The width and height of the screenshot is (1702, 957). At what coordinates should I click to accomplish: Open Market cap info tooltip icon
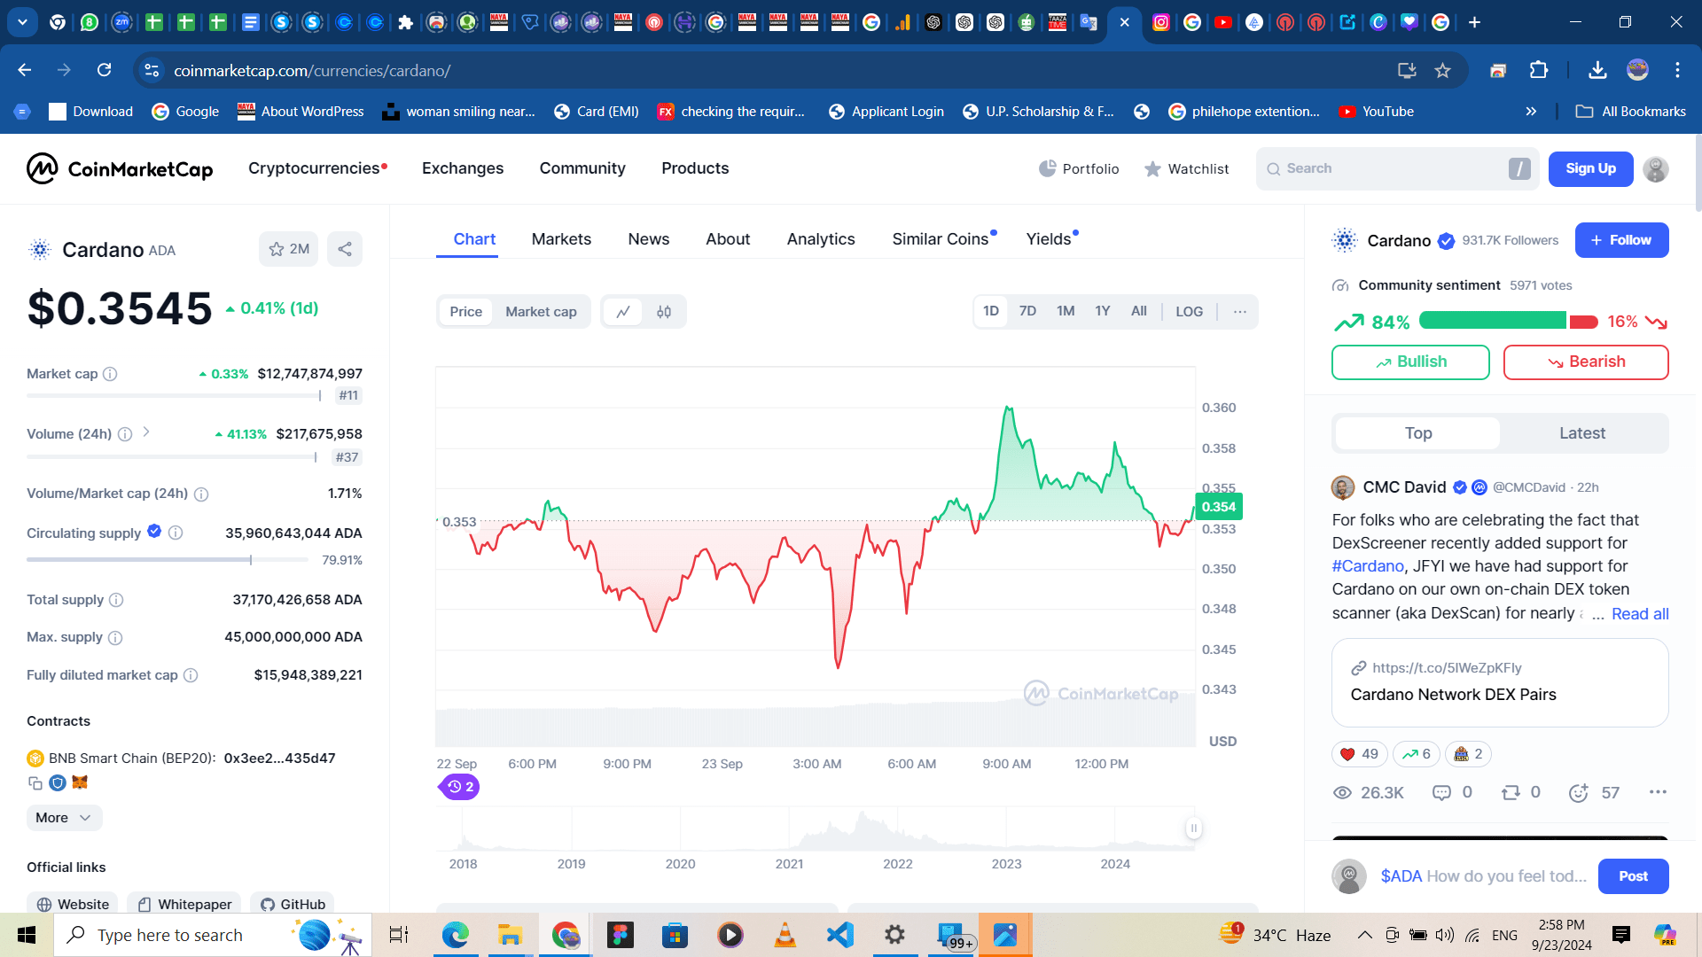(110, 374)
